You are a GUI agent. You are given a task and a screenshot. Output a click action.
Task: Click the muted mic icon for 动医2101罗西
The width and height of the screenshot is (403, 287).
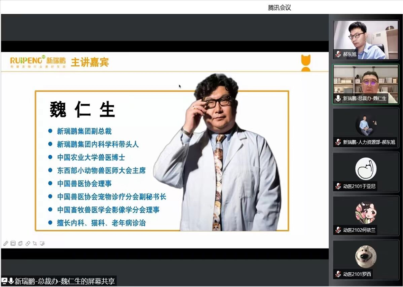tap(338, 274)
